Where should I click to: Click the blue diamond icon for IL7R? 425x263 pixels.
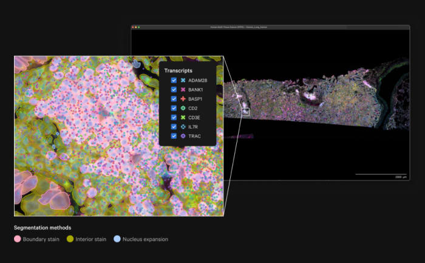183,126
